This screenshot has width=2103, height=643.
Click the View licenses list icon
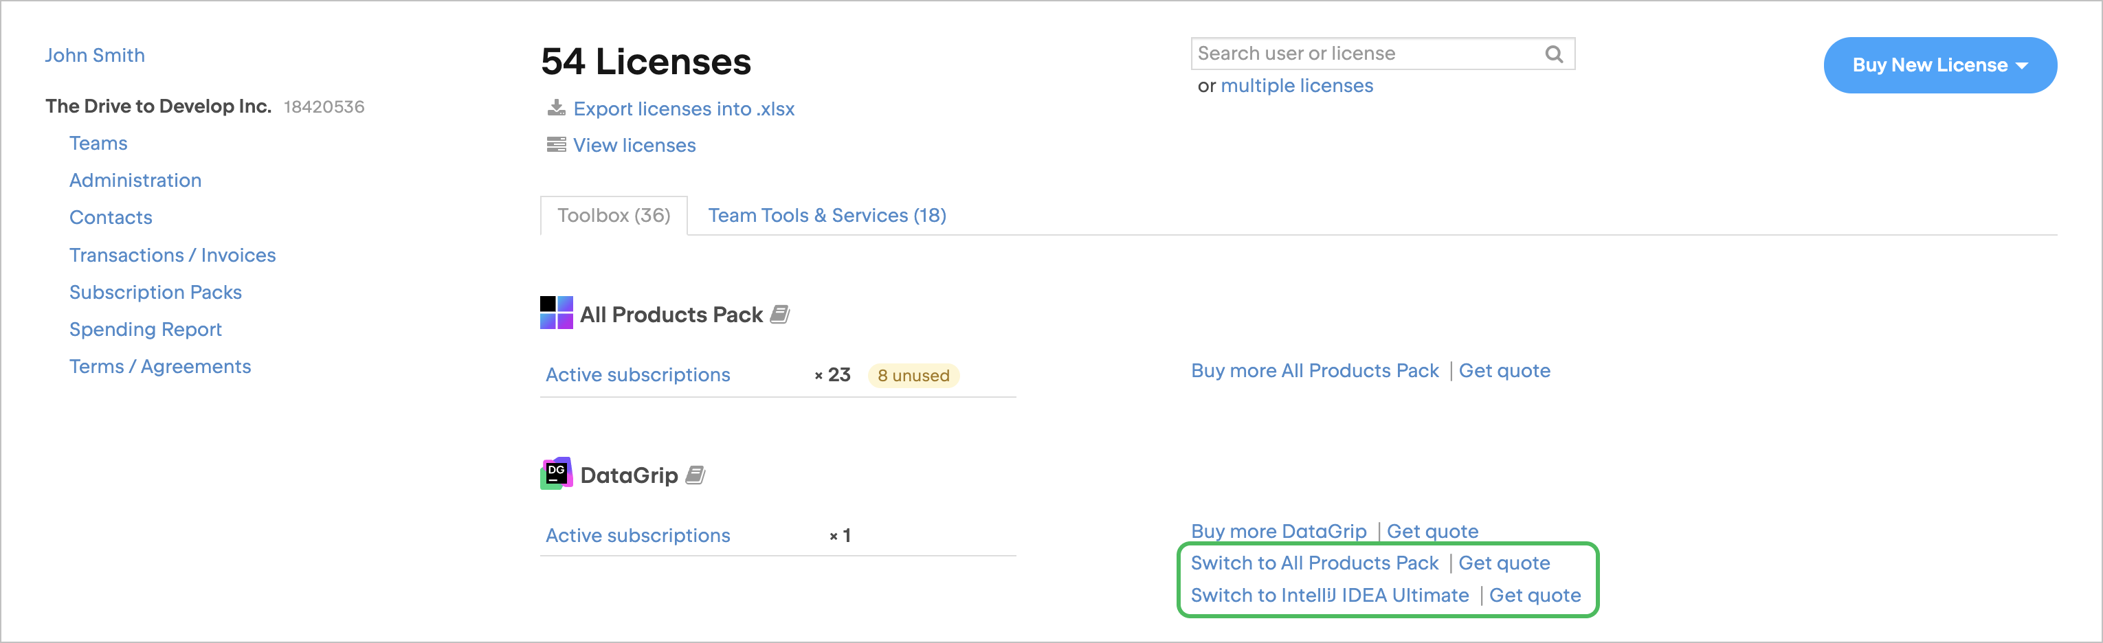(x=556, y=144)
